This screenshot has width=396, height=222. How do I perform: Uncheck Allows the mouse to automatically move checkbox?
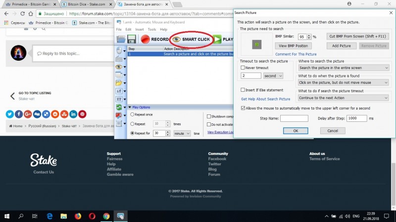pyautogui.click(x=243, y=108)
